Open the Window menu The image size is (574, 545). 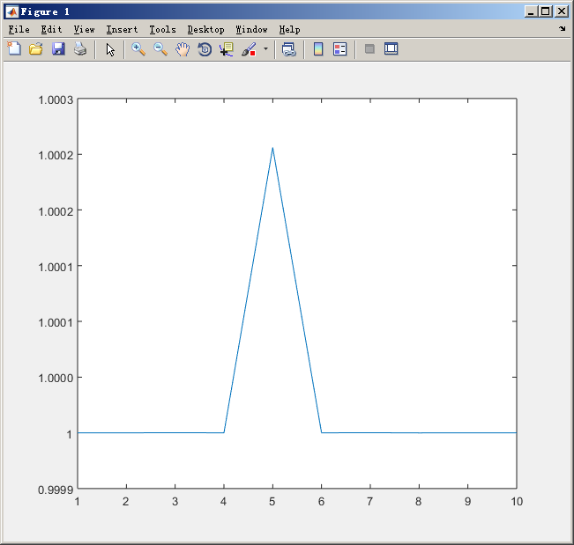click(x=251, y=29)
